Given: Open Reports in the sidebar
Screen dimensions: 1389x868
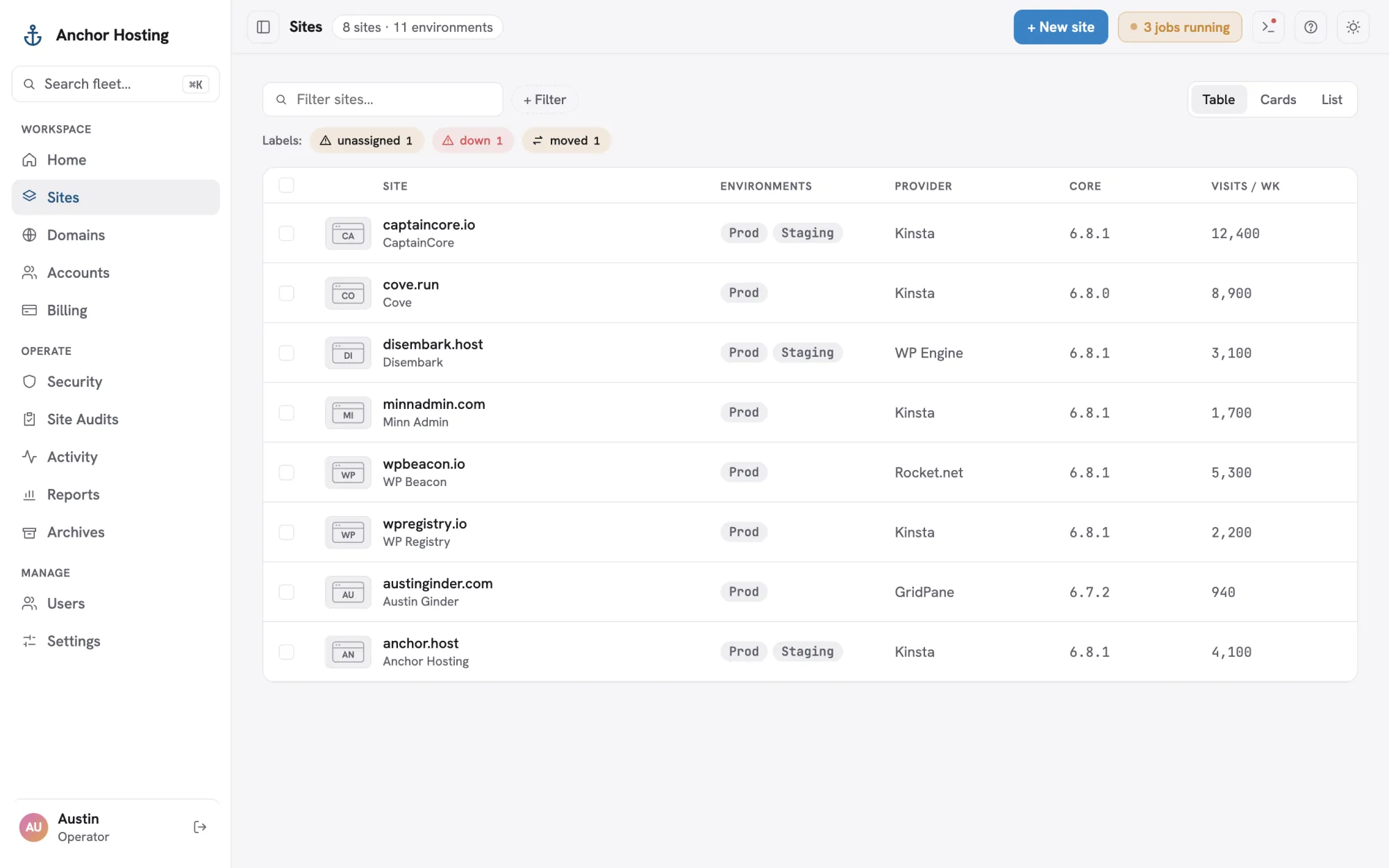Looking at the screenshot, I should pos(115,494).
